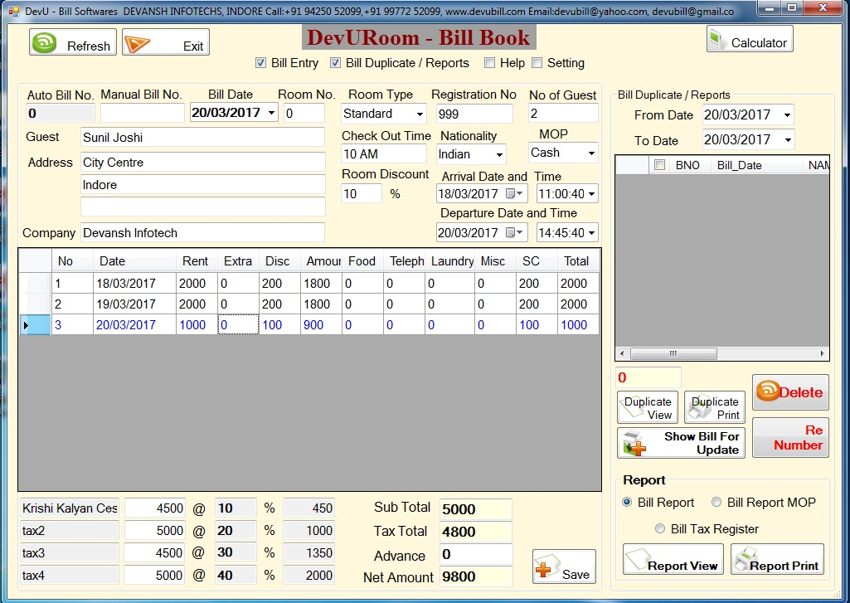Click the Exit button icon
This screenshot has width=850, height=603.
[138, 44]
